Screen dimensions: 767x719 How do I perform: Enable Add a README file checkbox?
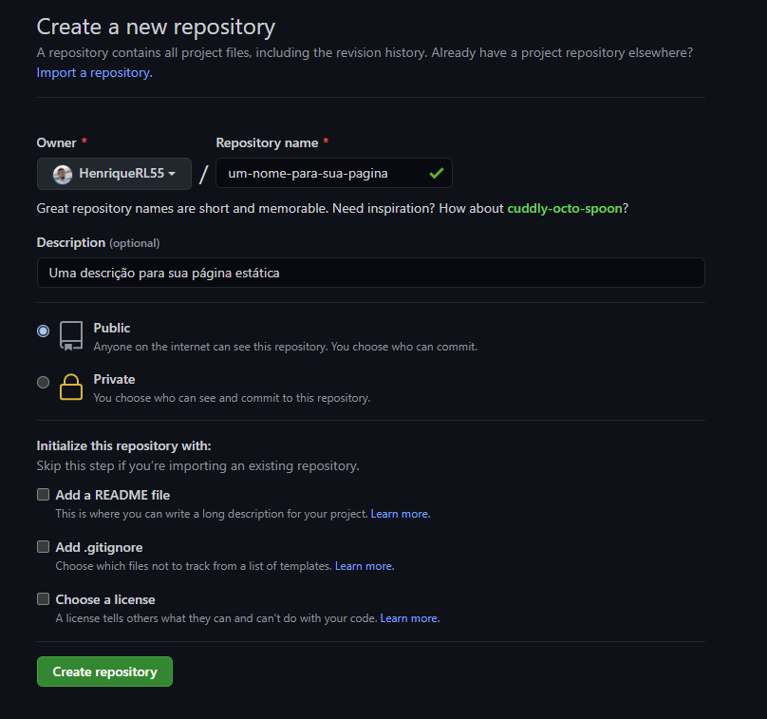click(x=43, y=495)
